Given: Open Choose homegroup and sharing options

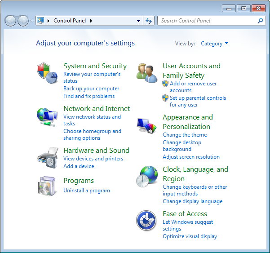Looking at the screenshot, I should tap(92, 134).
